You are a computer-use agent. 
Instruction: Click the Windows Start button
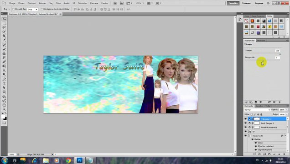[5, 160]
